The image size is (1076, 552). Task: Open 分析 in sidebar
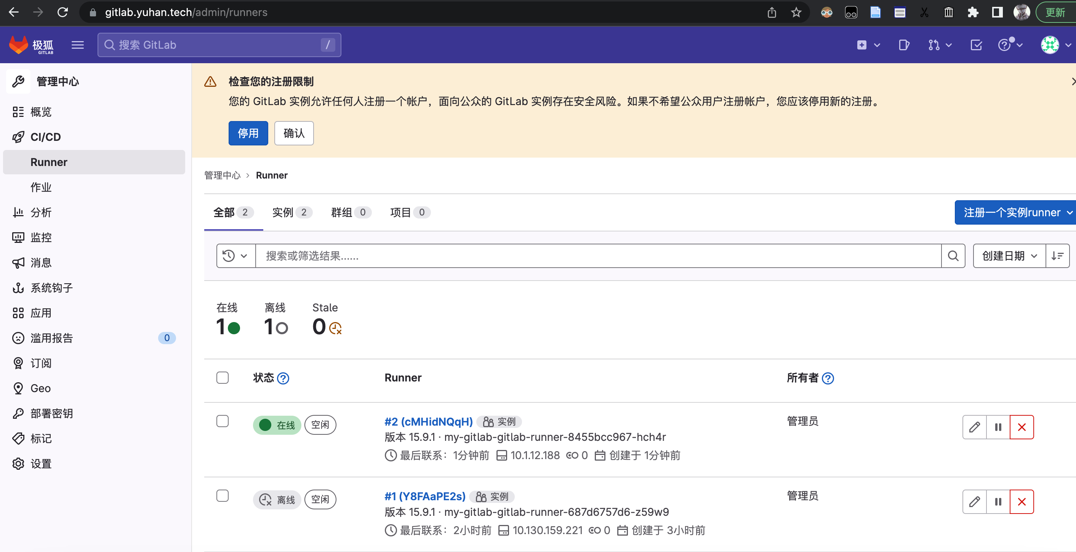click(94, 212)
